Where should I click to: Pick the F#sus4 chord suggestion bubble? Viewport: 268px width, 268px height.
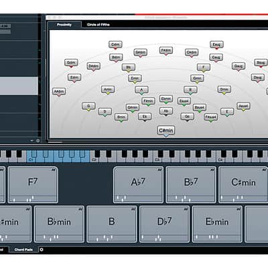click(211, 117)
